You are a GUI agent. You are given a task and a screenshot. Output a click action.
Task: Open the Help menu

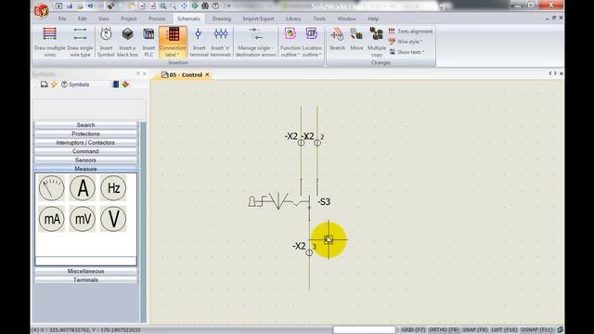(373, 19)
